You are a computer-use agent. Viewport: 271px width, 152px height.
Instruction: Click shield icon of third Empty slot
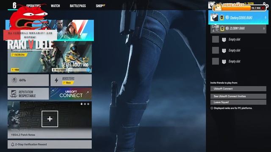pos(224,62)
